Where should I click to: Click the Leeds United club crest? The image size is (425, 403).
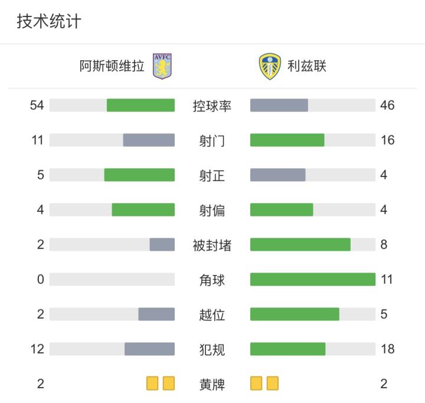[270, 66]
